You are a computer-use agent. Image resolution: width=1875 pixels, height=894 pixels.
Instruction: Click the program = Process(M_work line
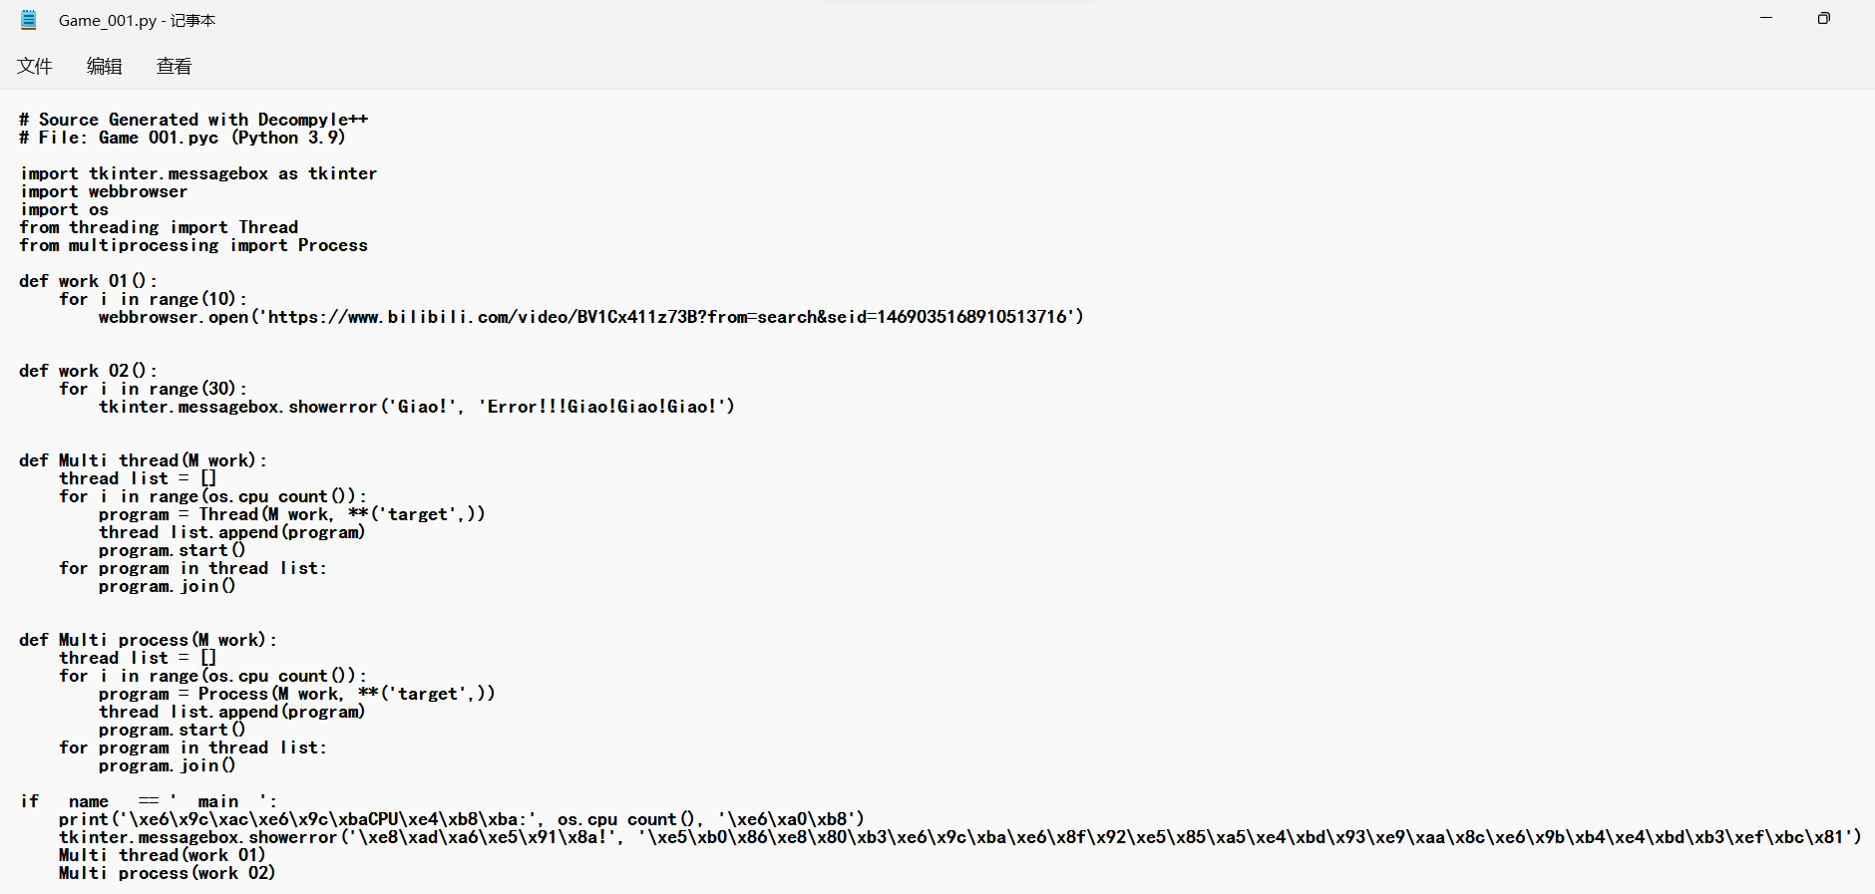pyautogui.click(x=297, y=694)
